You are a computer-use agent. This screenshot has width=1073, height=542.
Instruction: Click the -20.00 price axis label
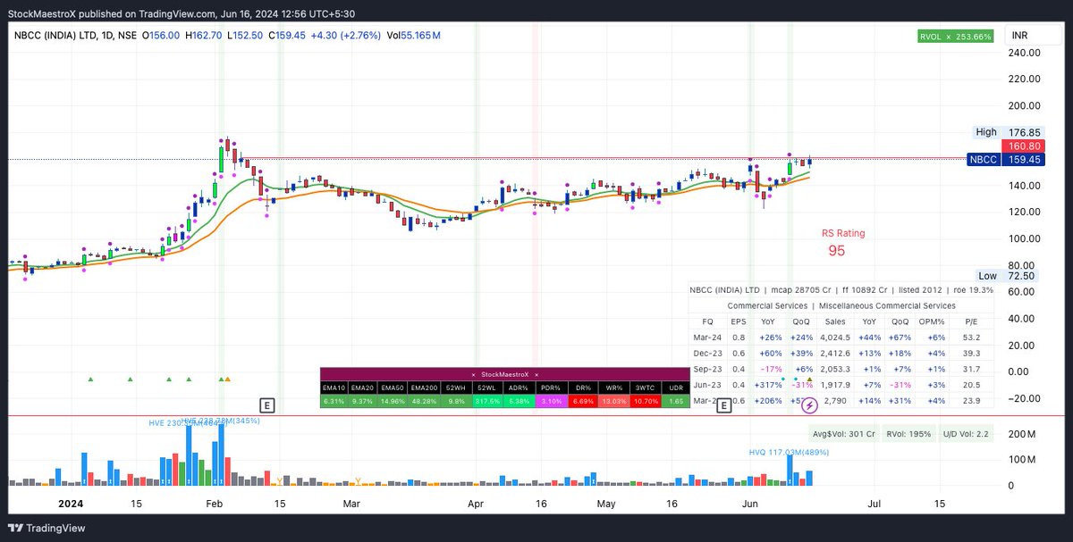point(1025,398)
